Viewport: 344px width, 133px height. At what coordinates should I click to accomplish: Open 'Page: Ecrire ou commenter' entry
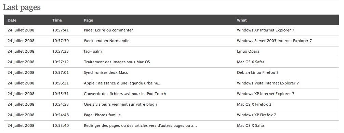(108, 30)
